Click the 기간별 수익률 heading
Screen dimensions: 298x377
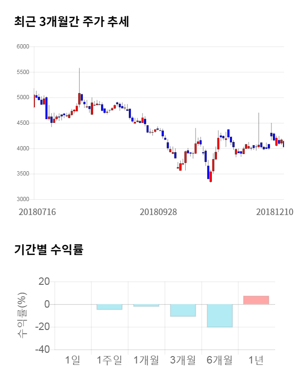coord(48,249)
